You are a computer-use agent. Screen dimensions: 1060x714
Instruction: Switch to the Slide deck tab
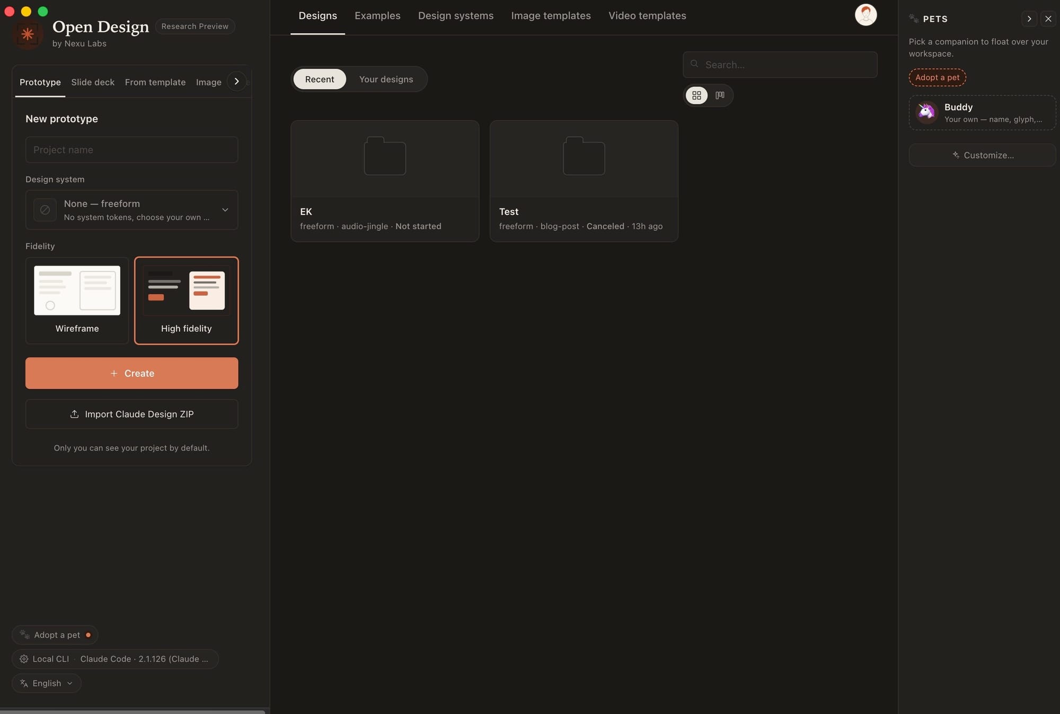coord(93,82)
